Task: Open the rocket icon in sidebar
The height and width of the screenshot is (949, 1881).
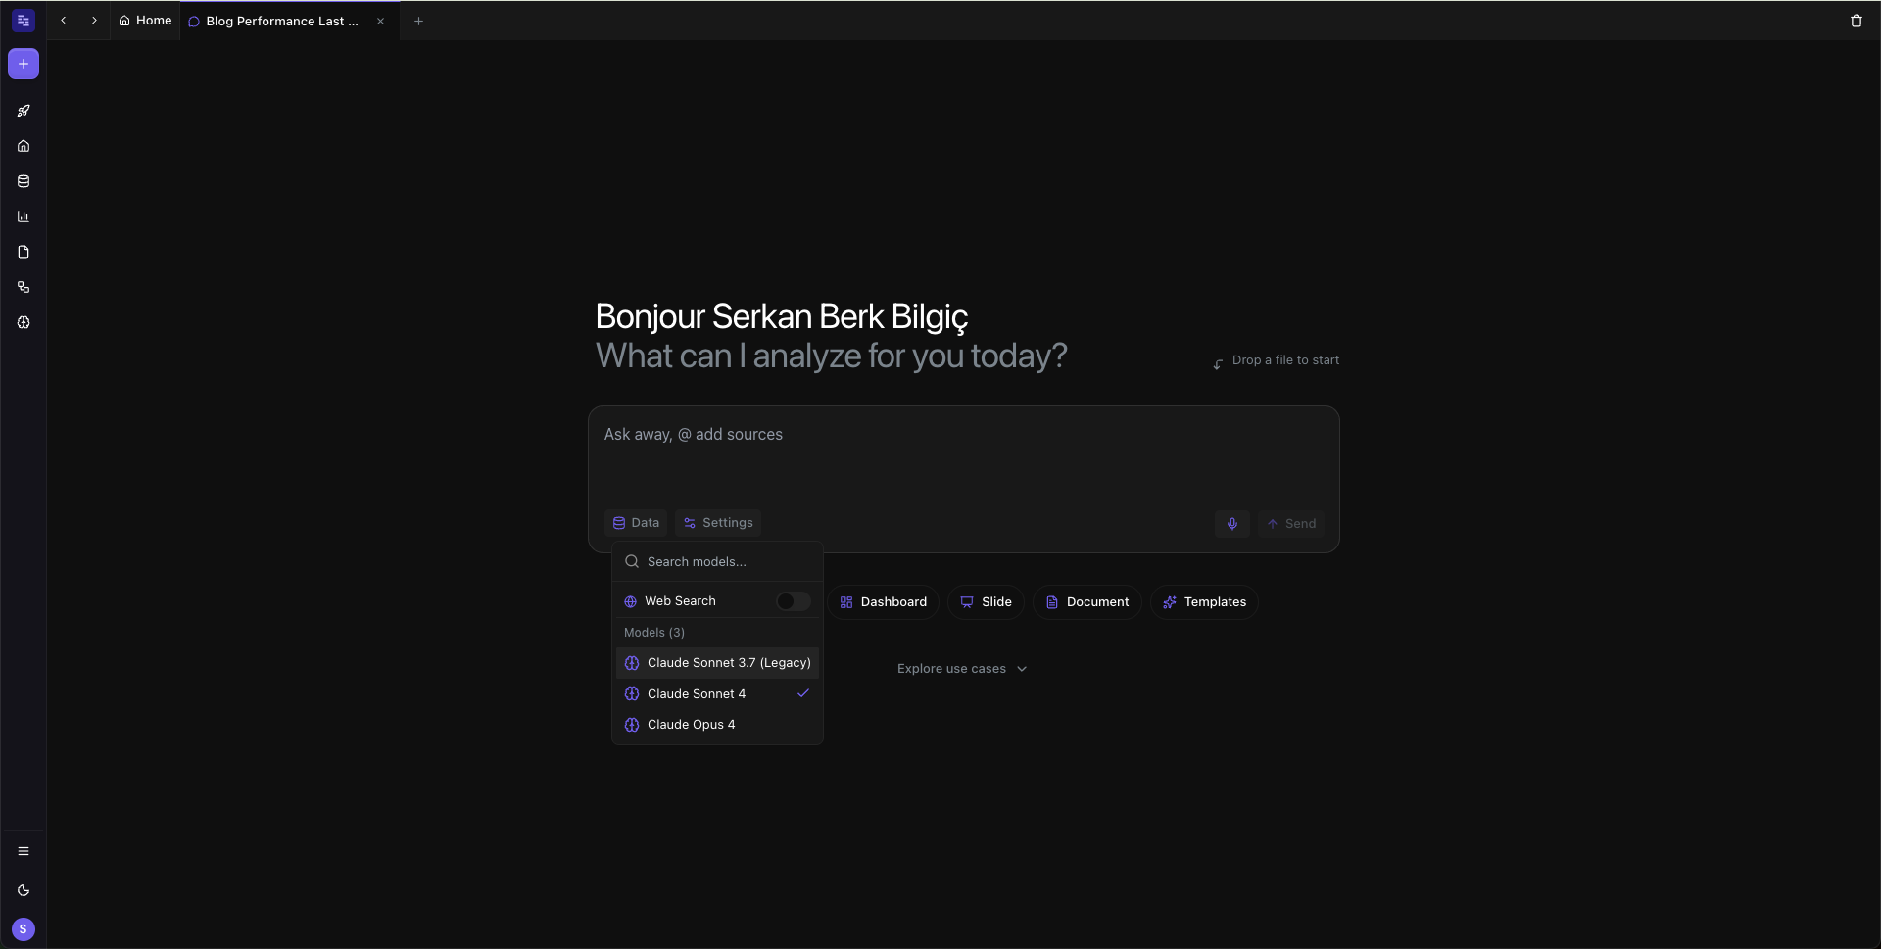Action: pos(24,111)
